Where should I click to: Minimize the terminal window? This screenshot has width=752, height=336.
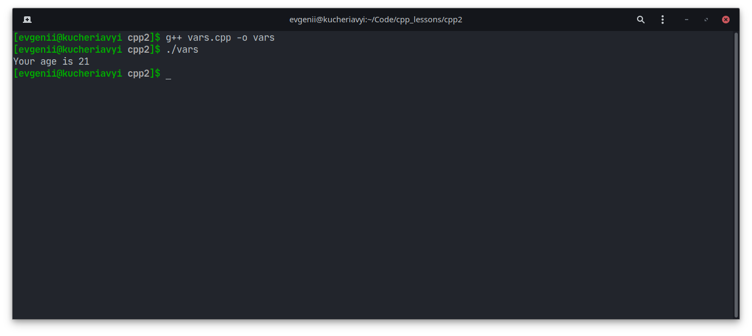click(x=687, y=20)
